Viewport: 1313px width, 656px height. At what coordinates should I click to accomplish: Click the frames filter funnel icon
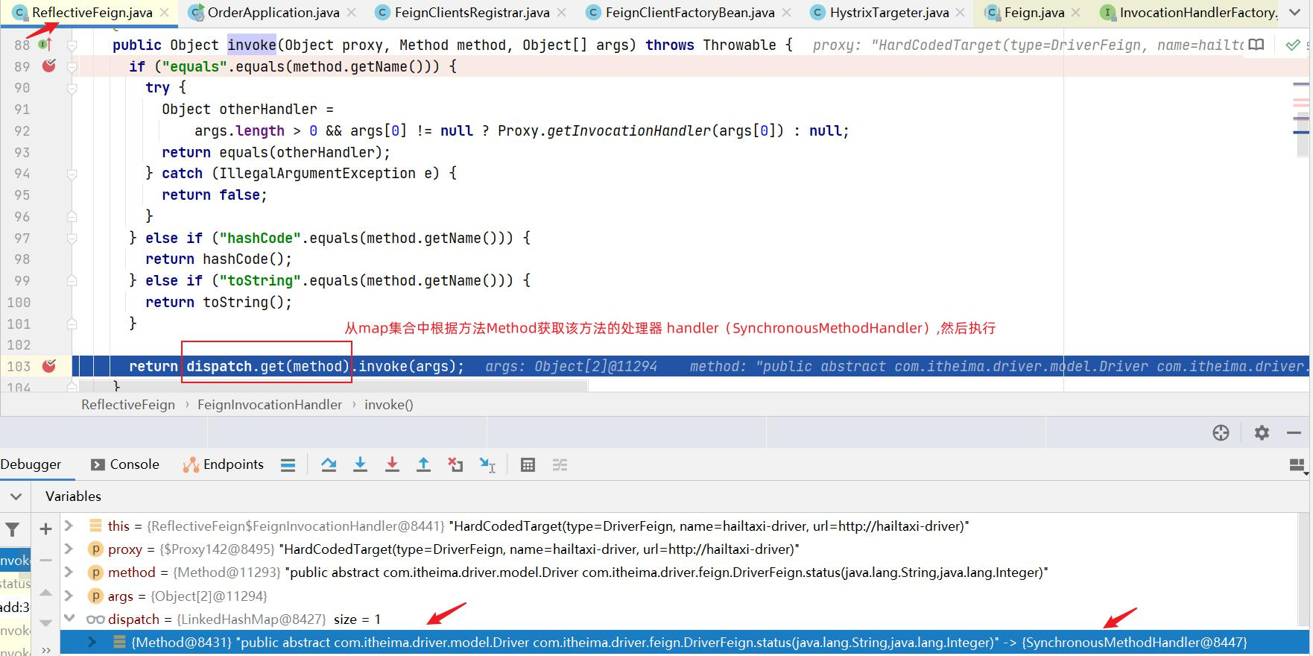click(x=13, y=530)
